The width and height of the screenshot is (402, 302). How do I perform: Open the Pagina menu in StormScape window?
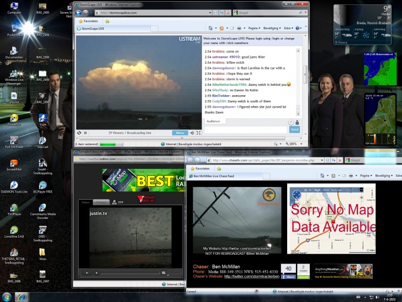pyautogui.click(x=254, y=28)
